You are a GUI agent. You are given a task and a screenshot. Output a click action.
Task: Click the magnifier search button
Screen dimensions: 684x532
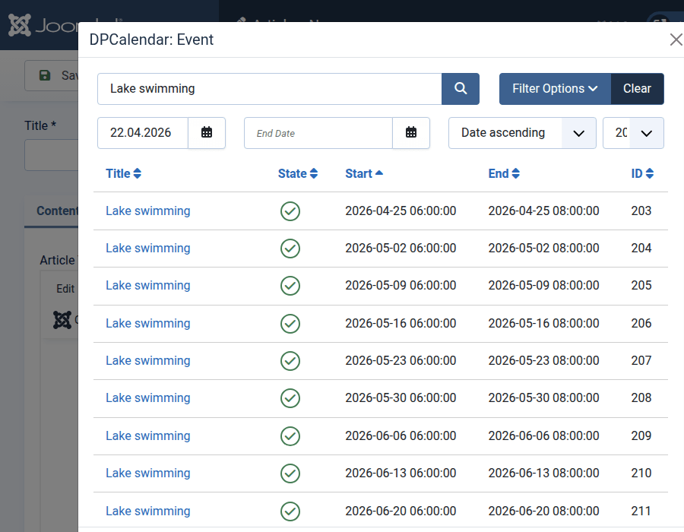461,89
